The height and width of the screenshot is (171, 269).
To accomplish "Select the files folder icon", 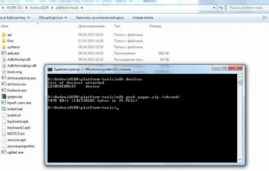I will (4, 41).
